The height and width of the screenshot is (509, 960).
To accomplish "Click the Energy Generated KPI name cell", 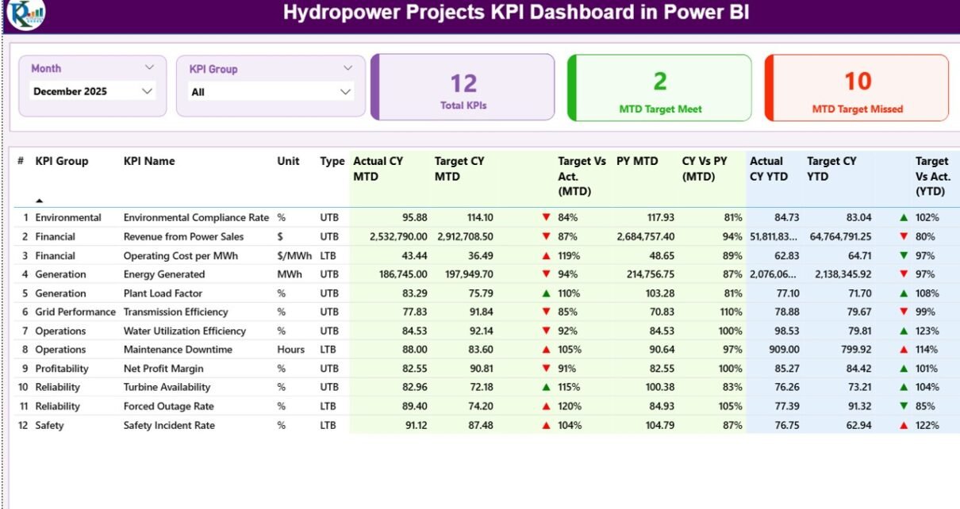I will (x=163, y=274).
